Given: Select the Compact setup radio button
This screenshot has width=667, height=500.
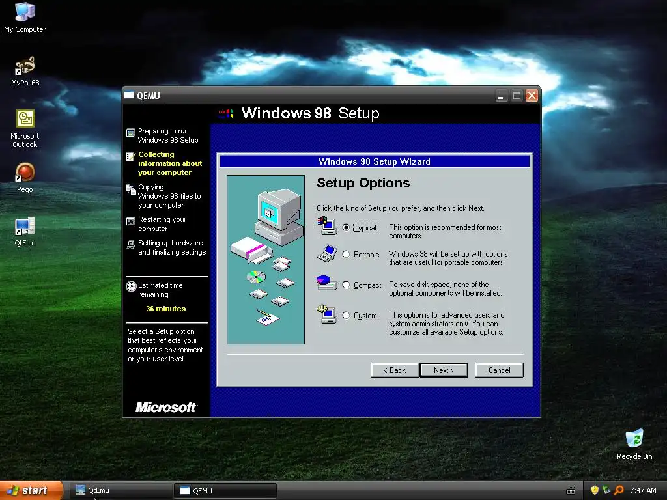Looking at the screenshot, I should click(346, 285).
